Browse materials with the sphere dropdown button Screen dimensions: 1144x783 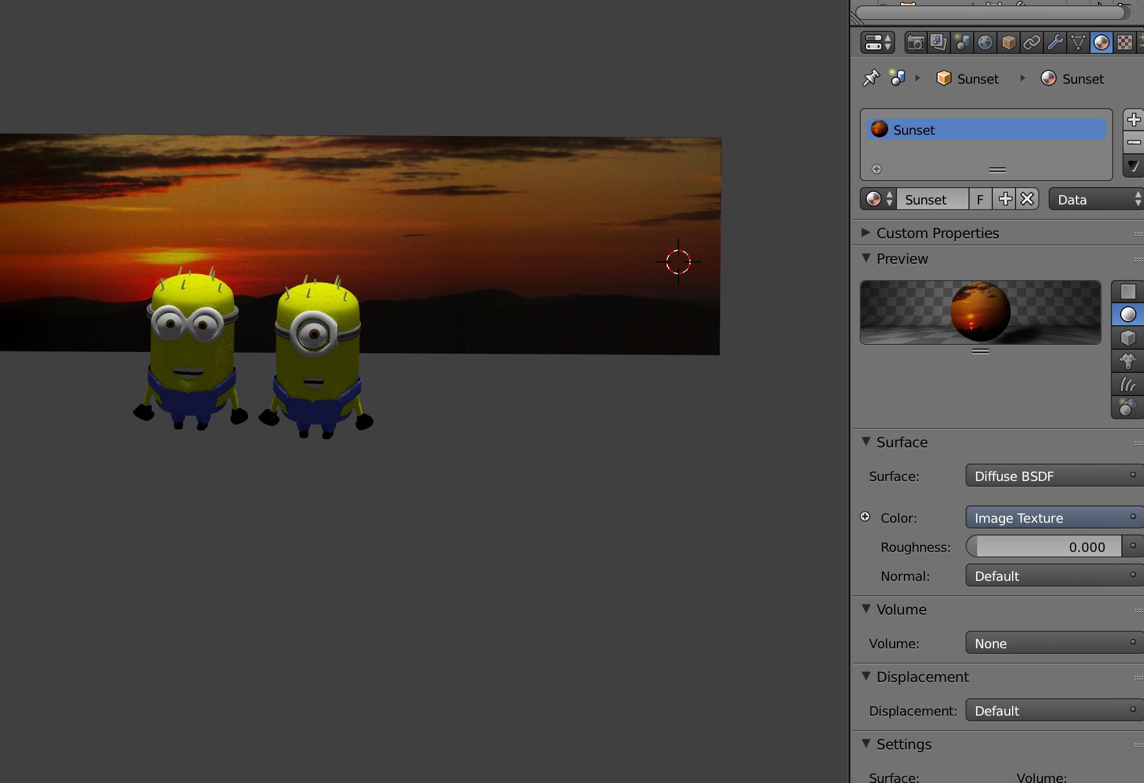click(x=878, y=199)
